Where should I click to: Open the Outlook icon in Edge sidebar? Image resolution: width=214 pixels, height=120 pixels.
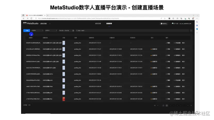(x=197, y=29)
